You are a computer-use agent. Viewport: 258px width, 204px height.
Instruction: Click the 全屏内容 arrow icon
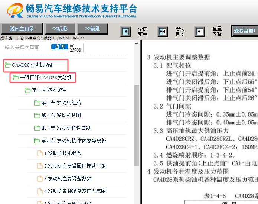(x=200, y=31)
